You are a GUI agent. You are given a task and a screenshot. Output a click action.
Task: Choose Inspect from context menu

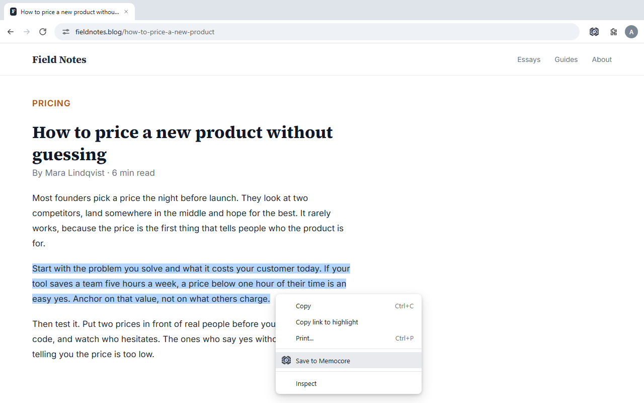(x=349, y=383)
